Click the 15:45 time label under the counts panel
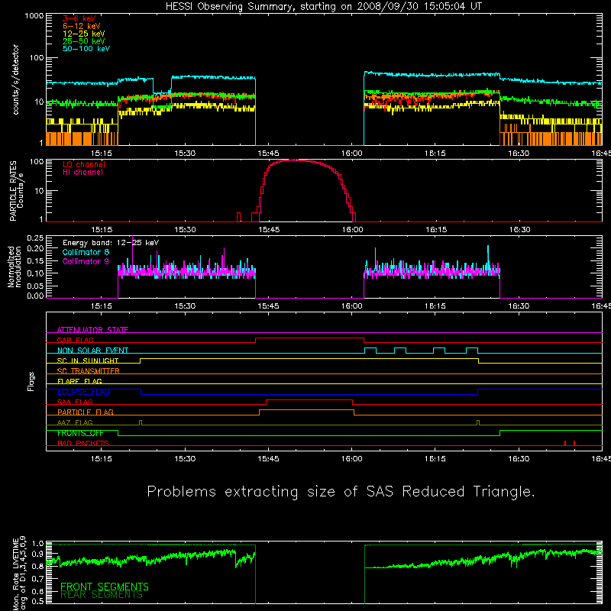 click(x=268, y=154)
